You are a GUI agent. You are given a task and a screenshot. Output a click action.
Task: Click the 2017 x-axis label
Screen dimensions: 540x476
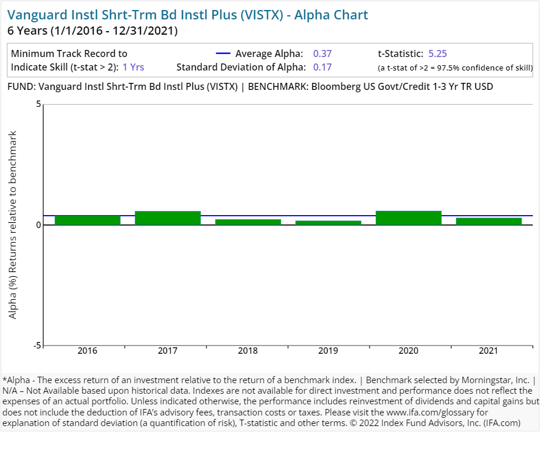[168, 351]
